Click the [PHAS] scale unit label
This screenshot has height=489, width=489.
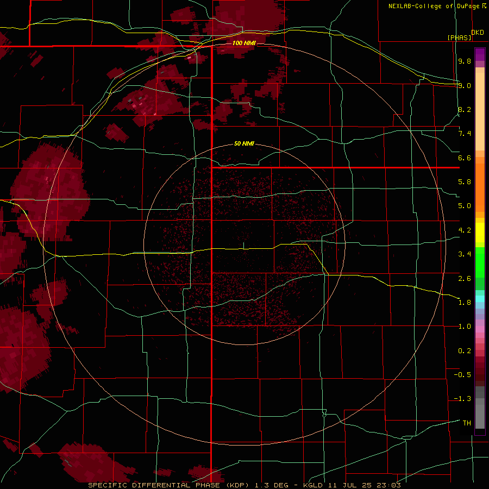pos(459,37)
